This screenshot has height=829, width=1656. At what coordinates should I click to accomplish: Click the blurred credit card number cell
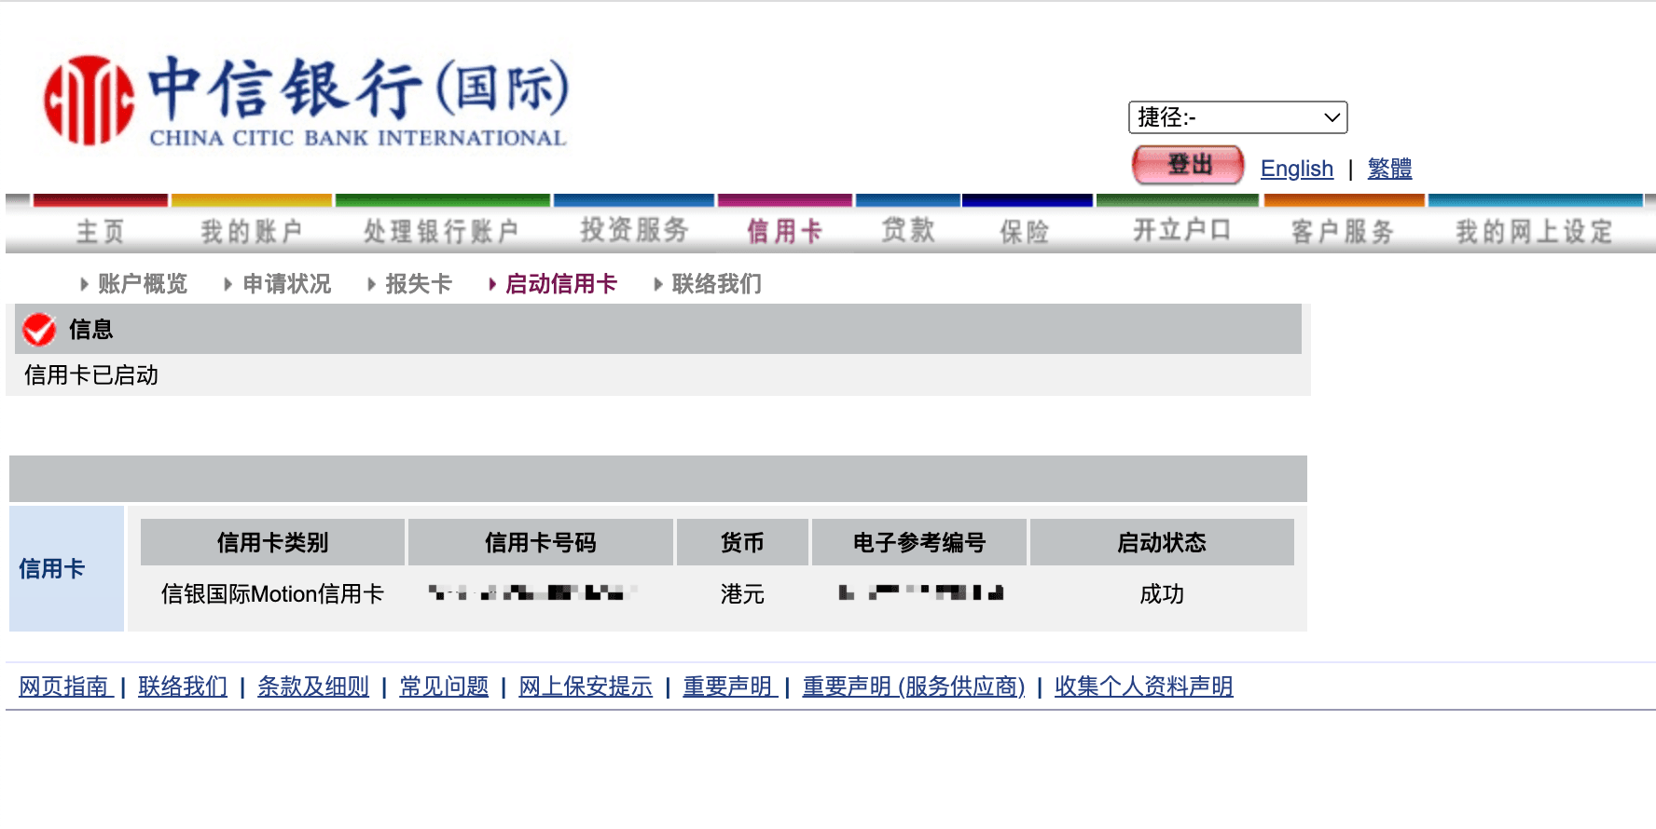533,592
